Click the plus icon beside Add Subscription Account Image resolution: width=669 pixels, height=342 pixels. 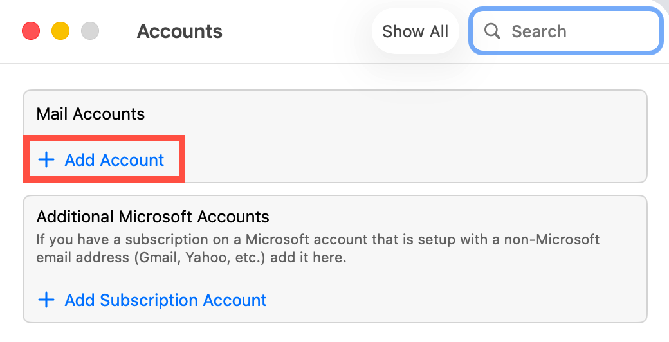click(x=46, y=300)
